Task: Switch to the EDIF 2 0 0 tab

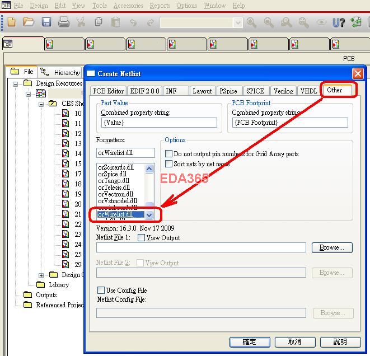Action: click(144, 91)
